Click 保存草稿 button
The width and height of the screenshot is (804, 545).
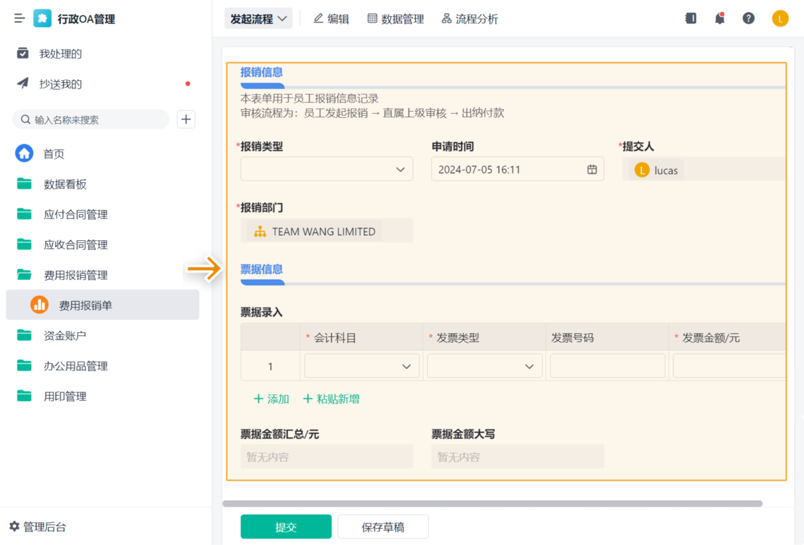coord(383,527)
